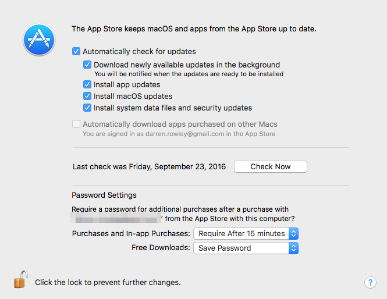The image size is (387, 299).
Task: Uncheck Automatically check for updates
Action: click(x=76, y=51)
